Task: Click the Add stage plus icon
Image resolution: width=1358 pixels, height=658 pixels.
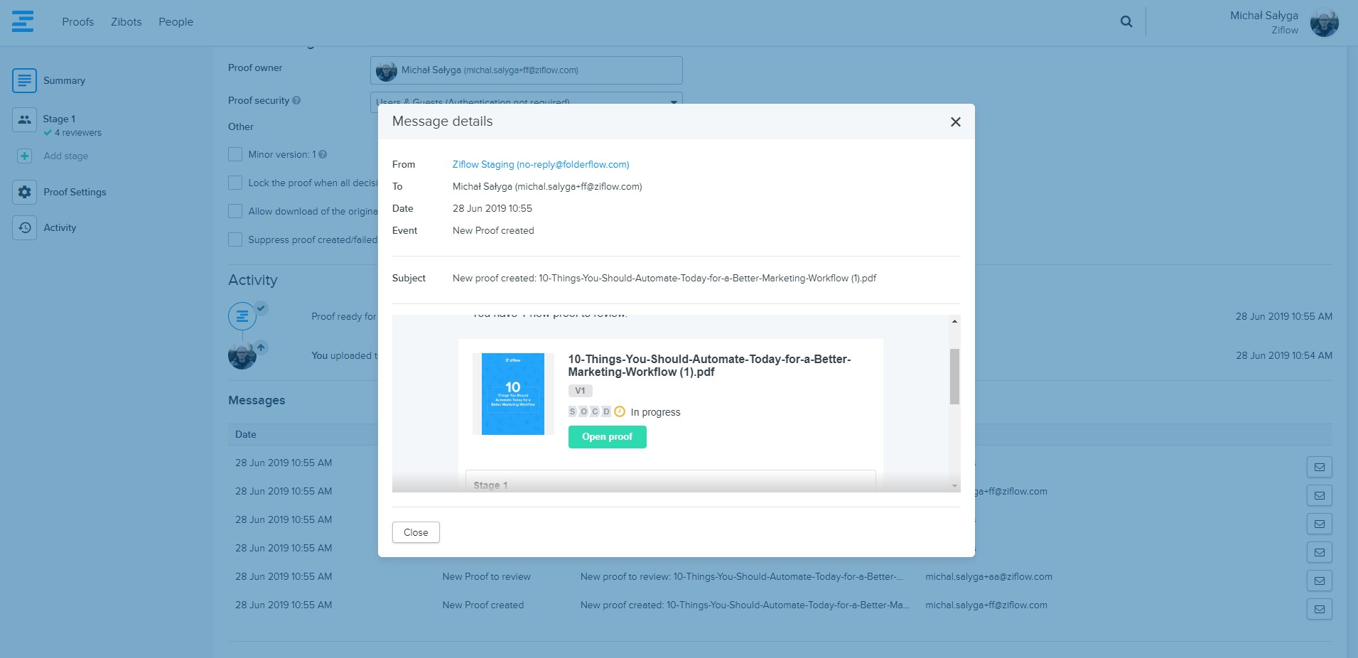Action: [x=24, y=156]
